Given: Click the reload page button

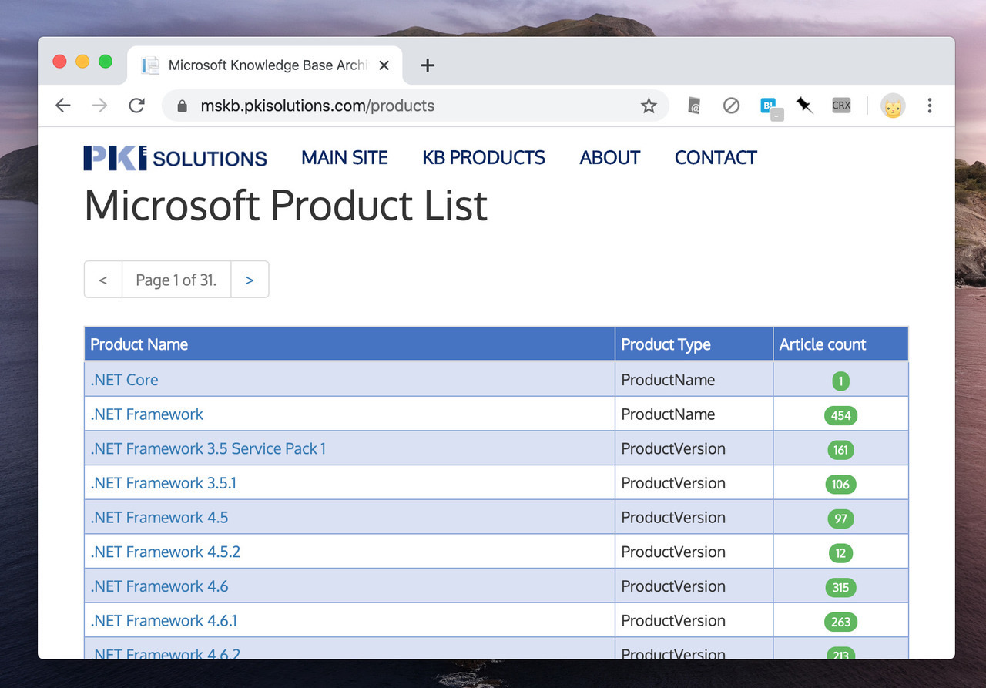Looking at the screenshot, I should [136, 106].
